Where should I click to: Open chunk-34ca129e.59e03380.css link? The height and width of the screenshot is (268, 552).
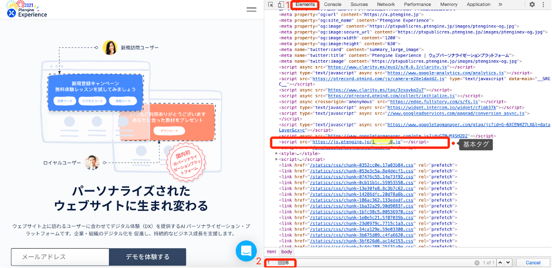pos(361,229)
